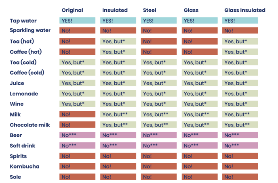Click Juice cell under Original column

pyautogui.click(x=78, y=83)
